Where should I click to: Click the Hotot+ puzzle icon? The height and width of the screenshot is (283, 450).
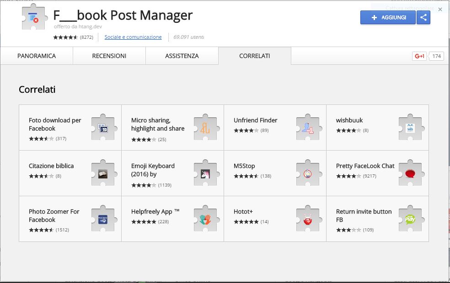point(309,219)
